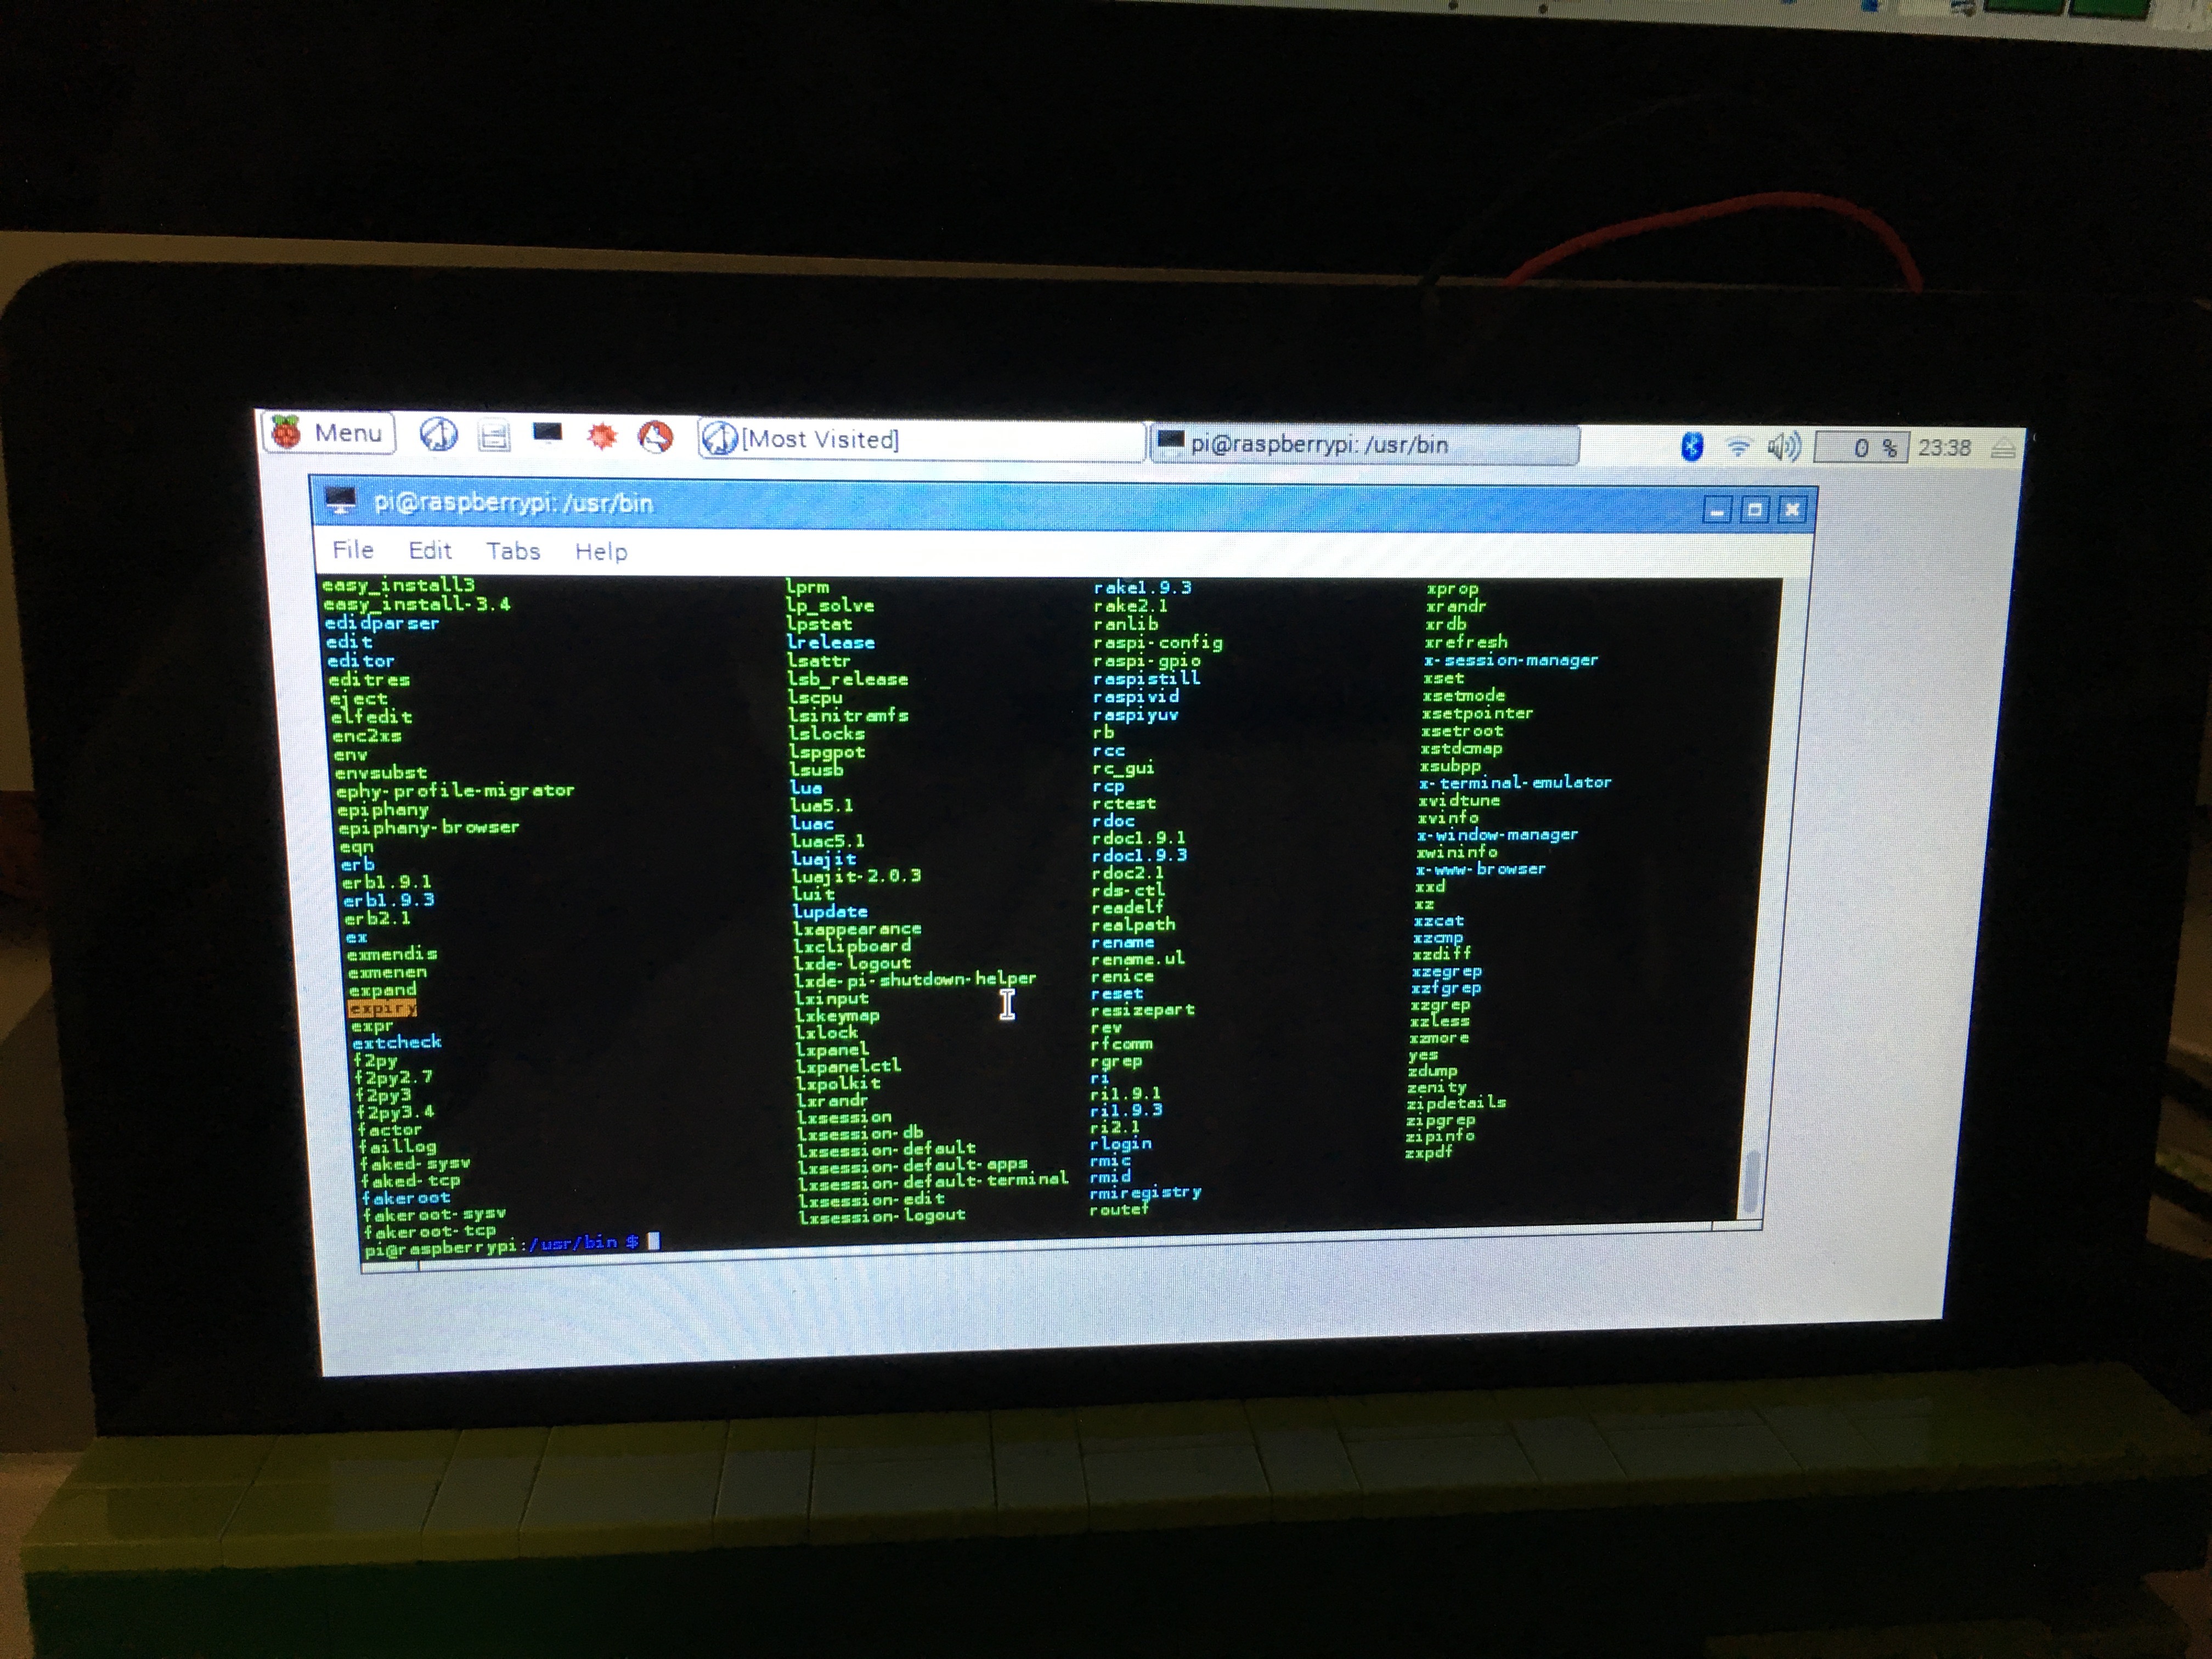Screen dimensions: 2212x1659
Task: Open the WiFi network tray icon
Action: [1738, 447]
